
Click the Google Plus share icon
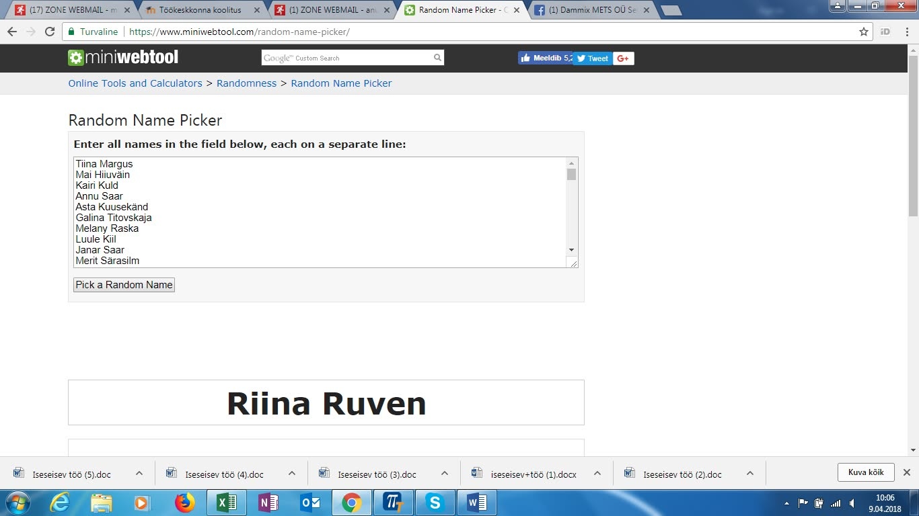623,58
